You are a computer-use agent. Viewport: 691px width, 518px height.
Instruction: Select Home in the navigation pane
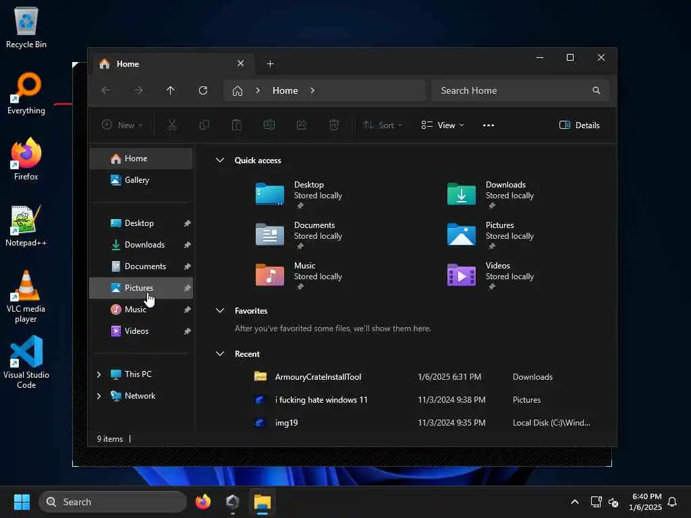(141, 159)
